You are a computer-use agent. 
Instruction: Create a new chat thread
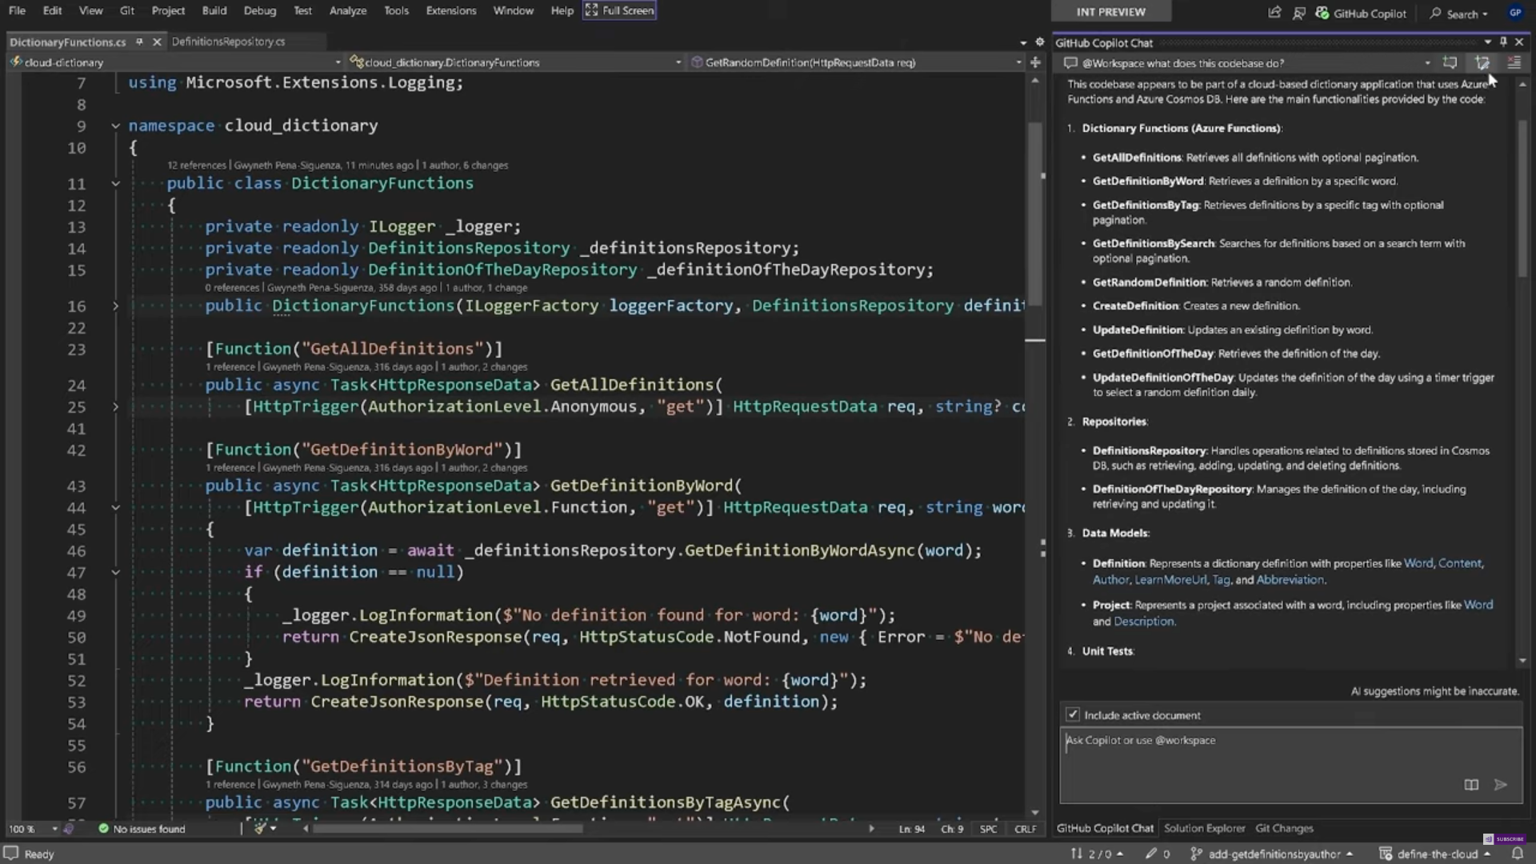coord(1450,62)
